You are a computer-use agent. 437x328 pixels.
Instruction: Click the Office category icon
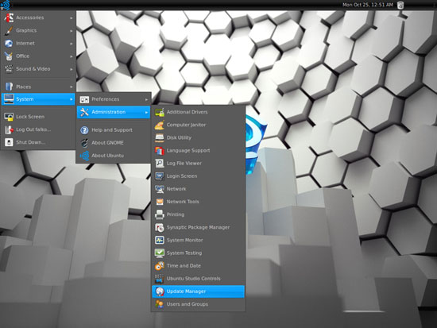pos(9,56)
